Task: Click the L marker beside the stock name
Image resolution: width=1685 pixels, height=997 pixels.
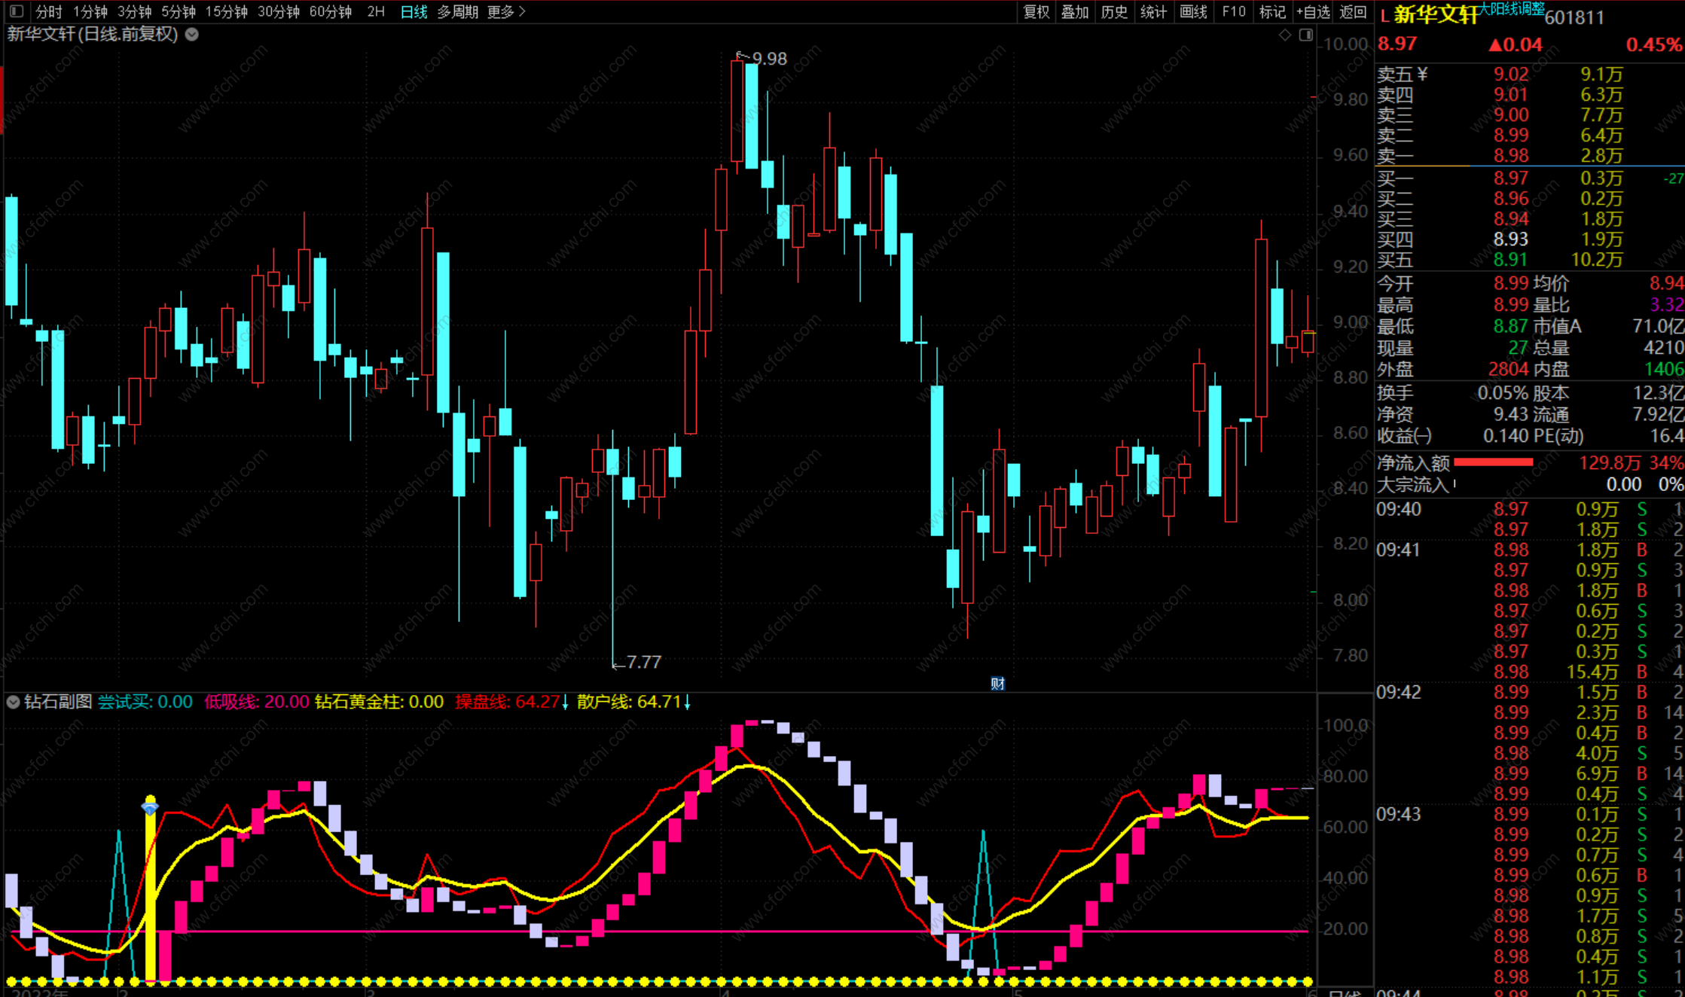Action: (x=1384, y=16)
